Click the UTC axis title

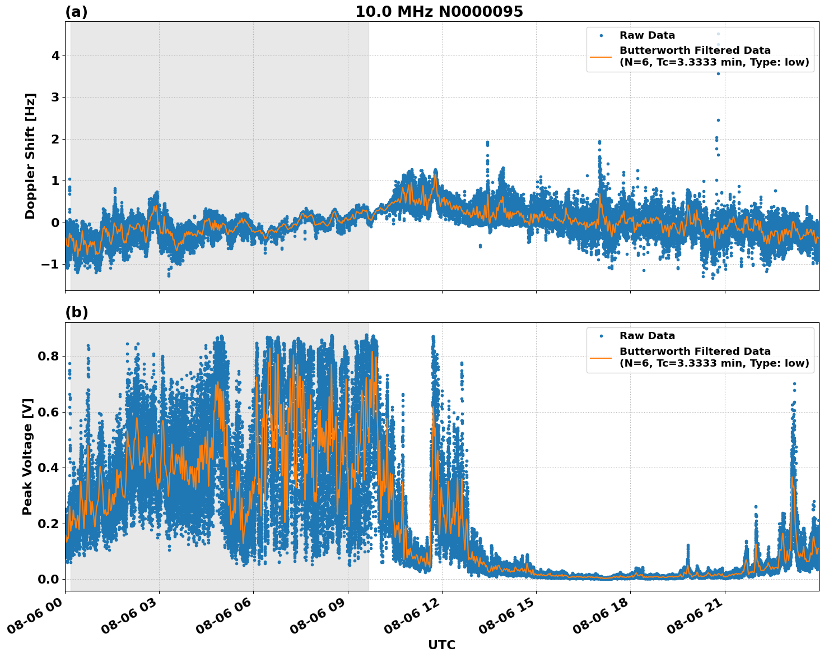tap(442, 645)
